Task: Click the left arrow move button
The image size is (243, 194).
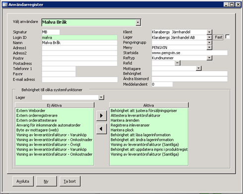Action: click(x=101, y=129)
